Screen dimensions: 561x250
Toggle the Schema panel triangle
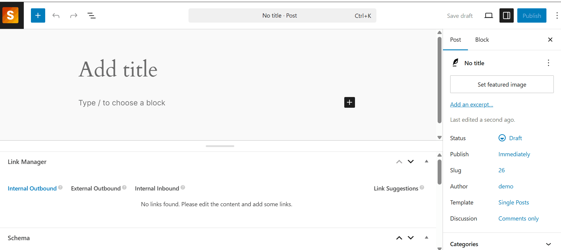[x=426, y=238]
